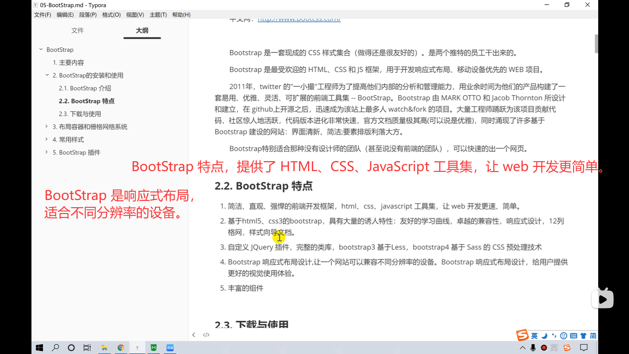Viewport: 629px width, 354px height.
Task: Open Sogou soft keyboard icon
Action: 573,336
